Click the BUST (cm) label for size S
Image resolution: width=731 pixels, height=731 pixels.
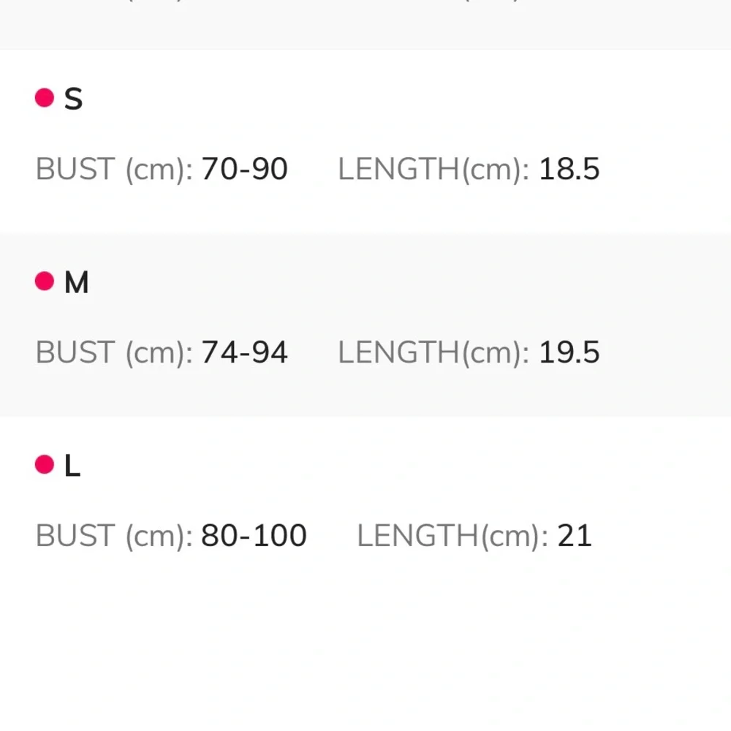(x=114, y=170)
